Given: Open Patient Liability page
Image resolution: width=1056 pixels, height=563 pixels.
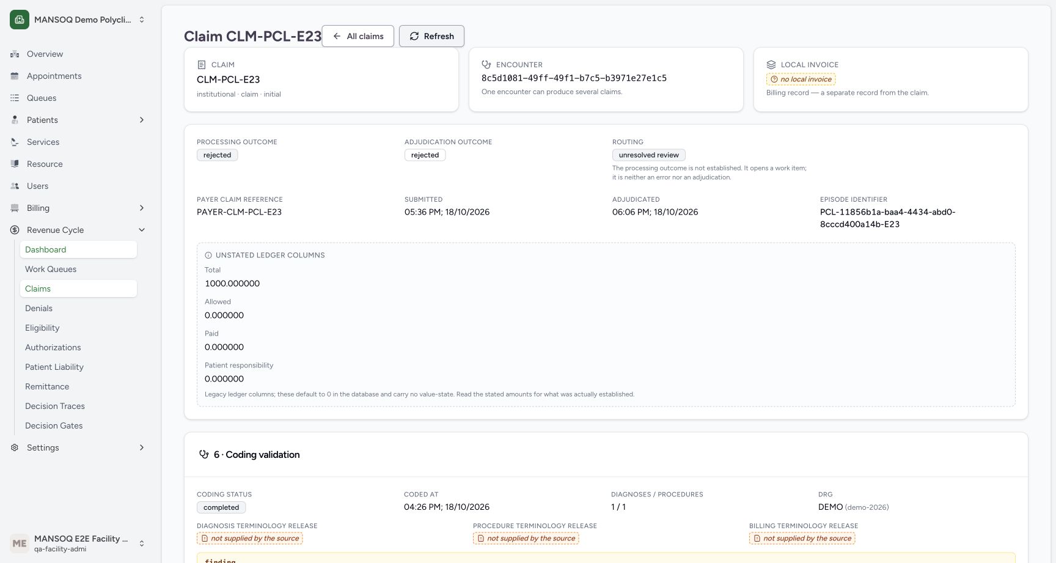Looking at the screenshot, I should (78, 367).
